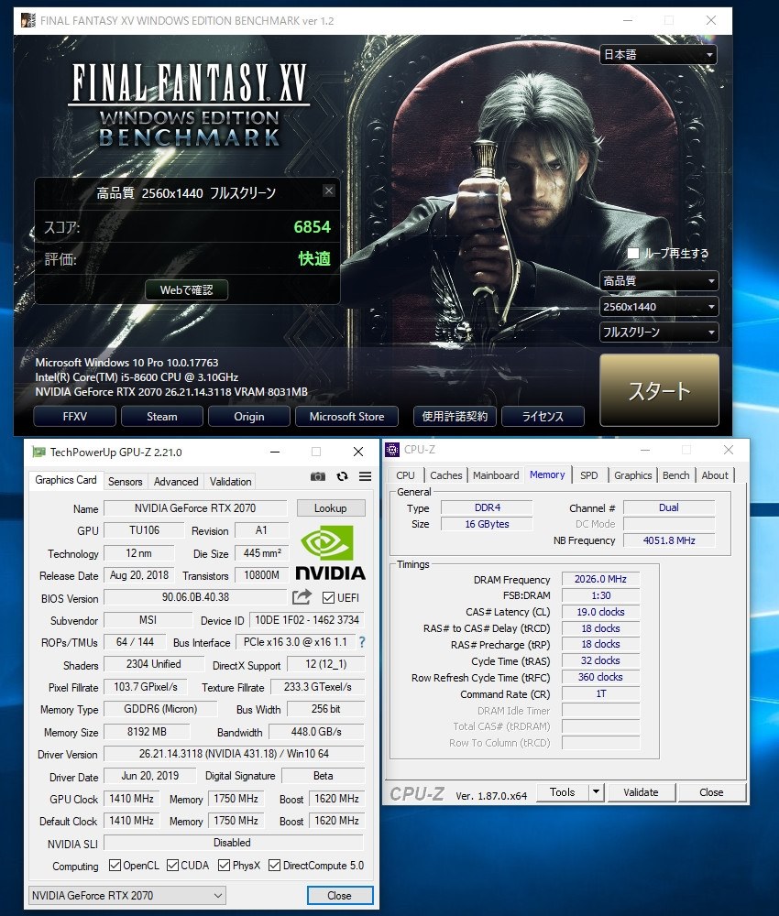The width and height of the screenshot is (779, 916).
Task: Click the GPU Name field NVIDIA GeForce RTX 2070
Action: 195,508
